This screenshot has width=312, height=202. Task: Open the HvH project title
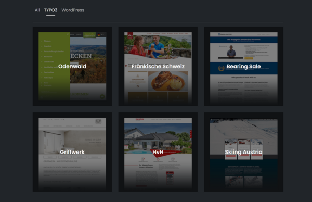(158, 152)
